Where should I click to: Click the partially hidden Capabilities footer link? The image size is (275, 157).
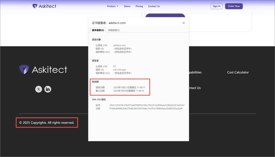point(195,72)
